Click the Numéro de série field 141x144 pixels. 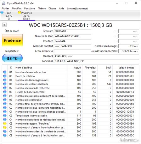pyautogui.click(x=72, y=36)
